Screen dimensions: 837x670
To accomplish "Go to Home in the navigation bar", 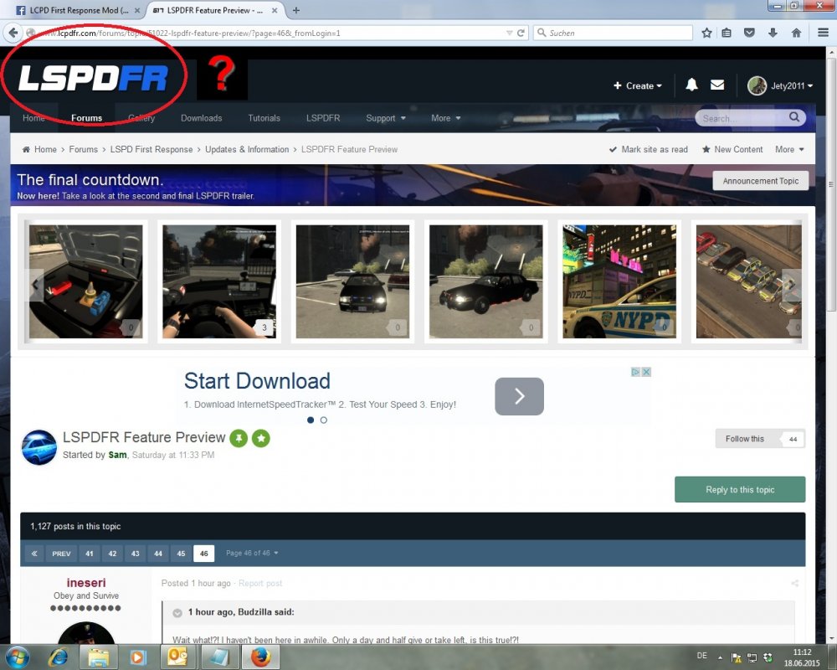I will (33, 118).
